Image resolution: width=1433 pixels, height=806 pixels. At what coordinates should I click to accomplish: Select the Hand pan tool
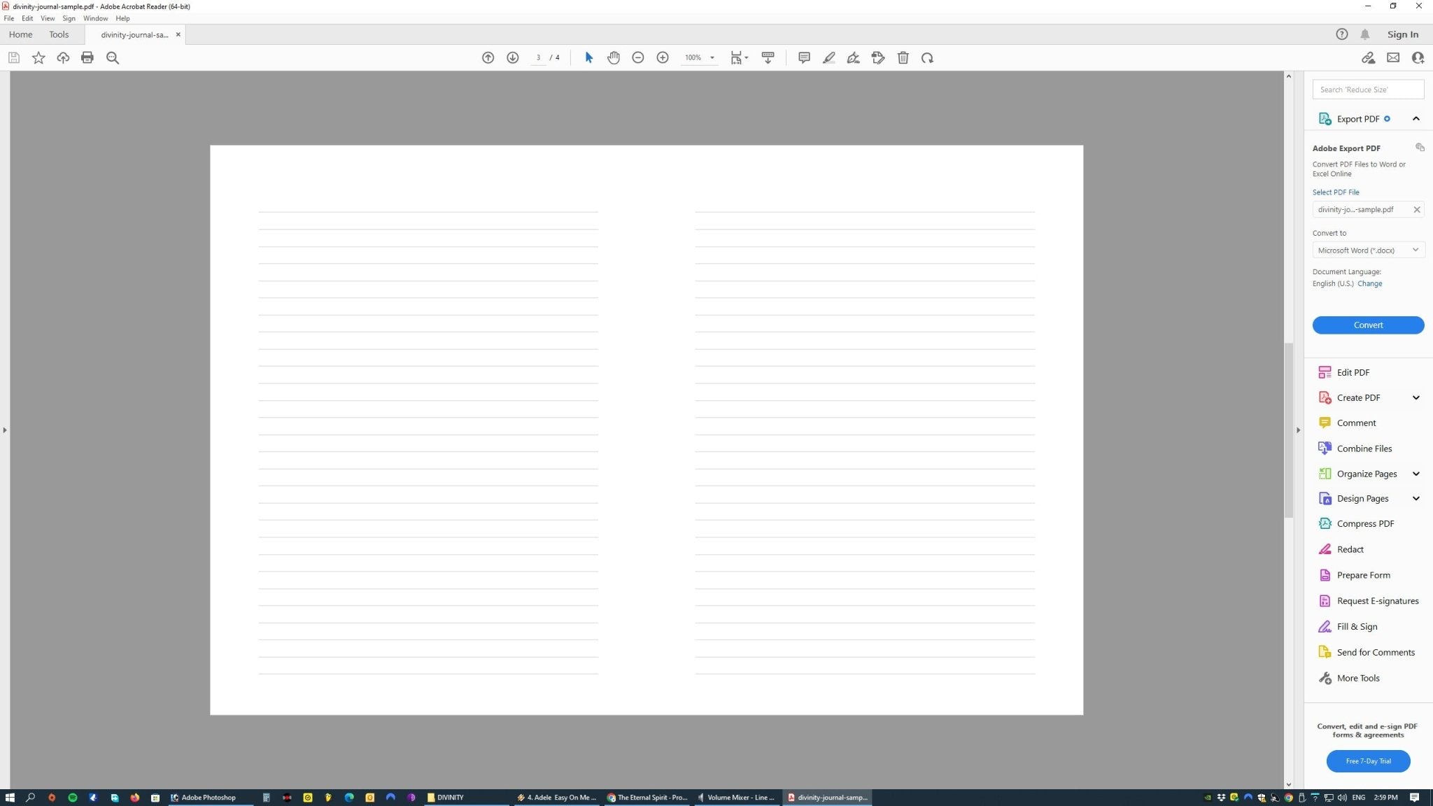[x=613, y=58]
